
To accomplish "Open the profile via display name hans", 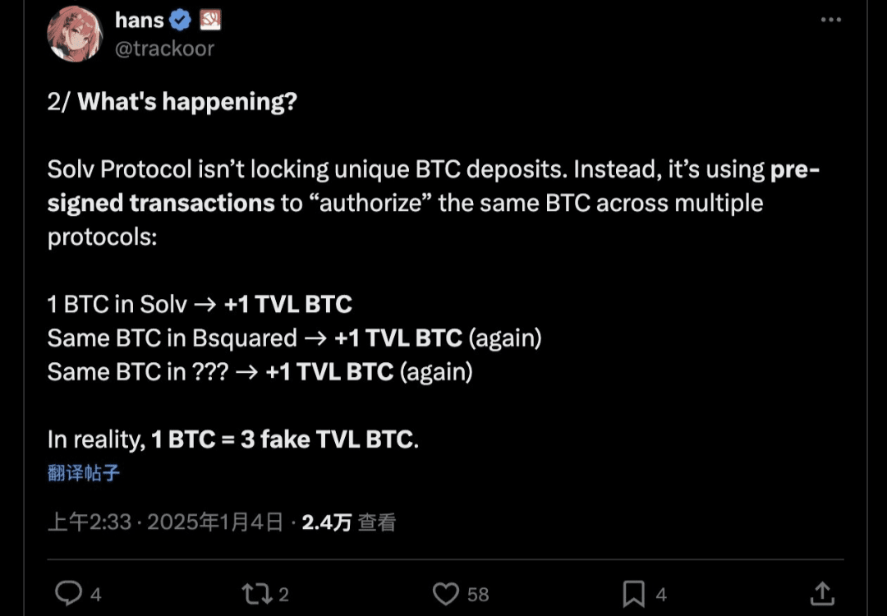I will (139, 21).
